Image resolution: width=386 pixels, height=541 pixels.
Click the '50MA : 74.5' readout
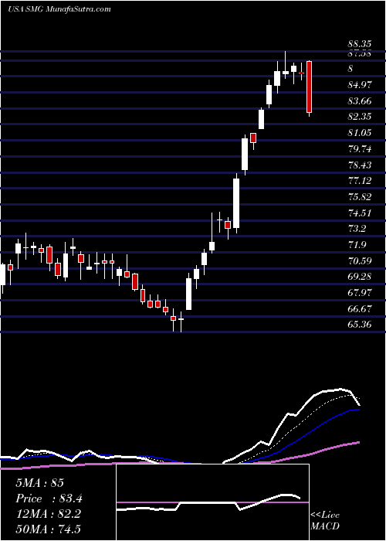48,529
